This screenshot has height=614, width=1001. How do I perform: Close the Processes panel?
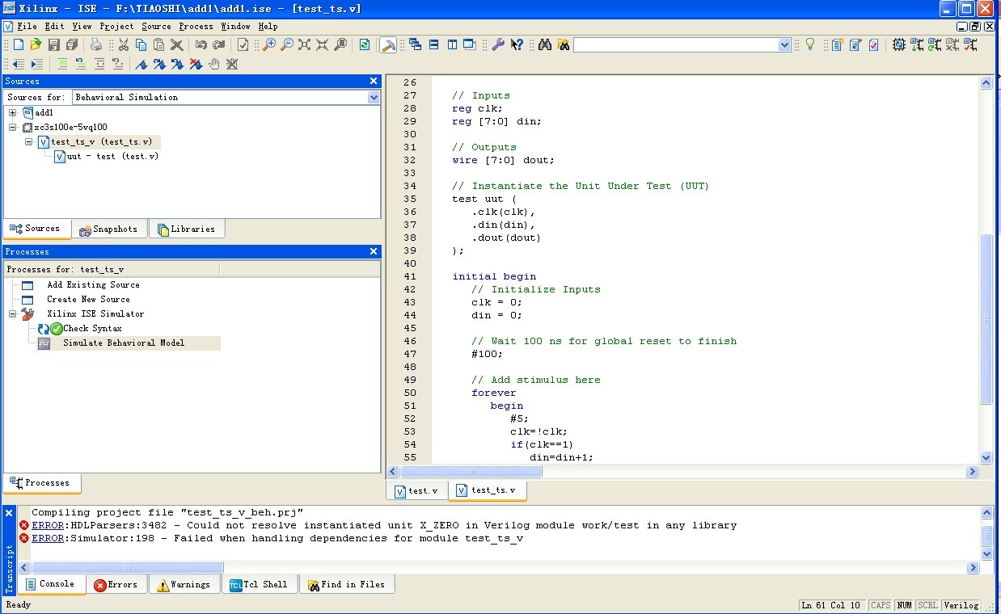tap(374, 251)
